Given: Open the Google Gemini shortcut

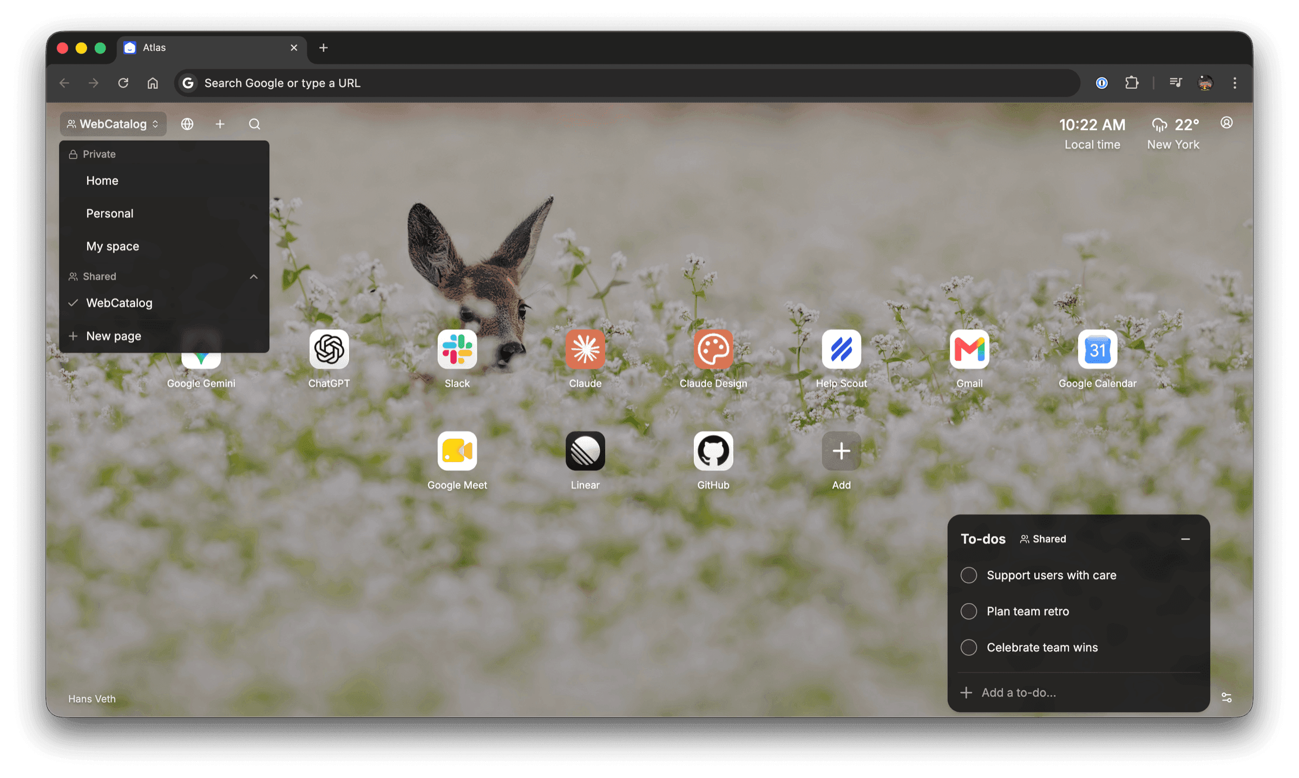Looking at the screenshot, I should tap(201, 360).
